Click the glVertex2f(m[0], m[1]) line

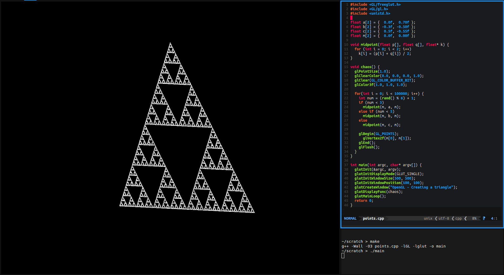(387, 138)
